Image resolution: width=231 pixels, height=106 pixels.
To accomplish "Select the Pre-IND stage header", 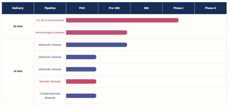I will pos(114,8).
